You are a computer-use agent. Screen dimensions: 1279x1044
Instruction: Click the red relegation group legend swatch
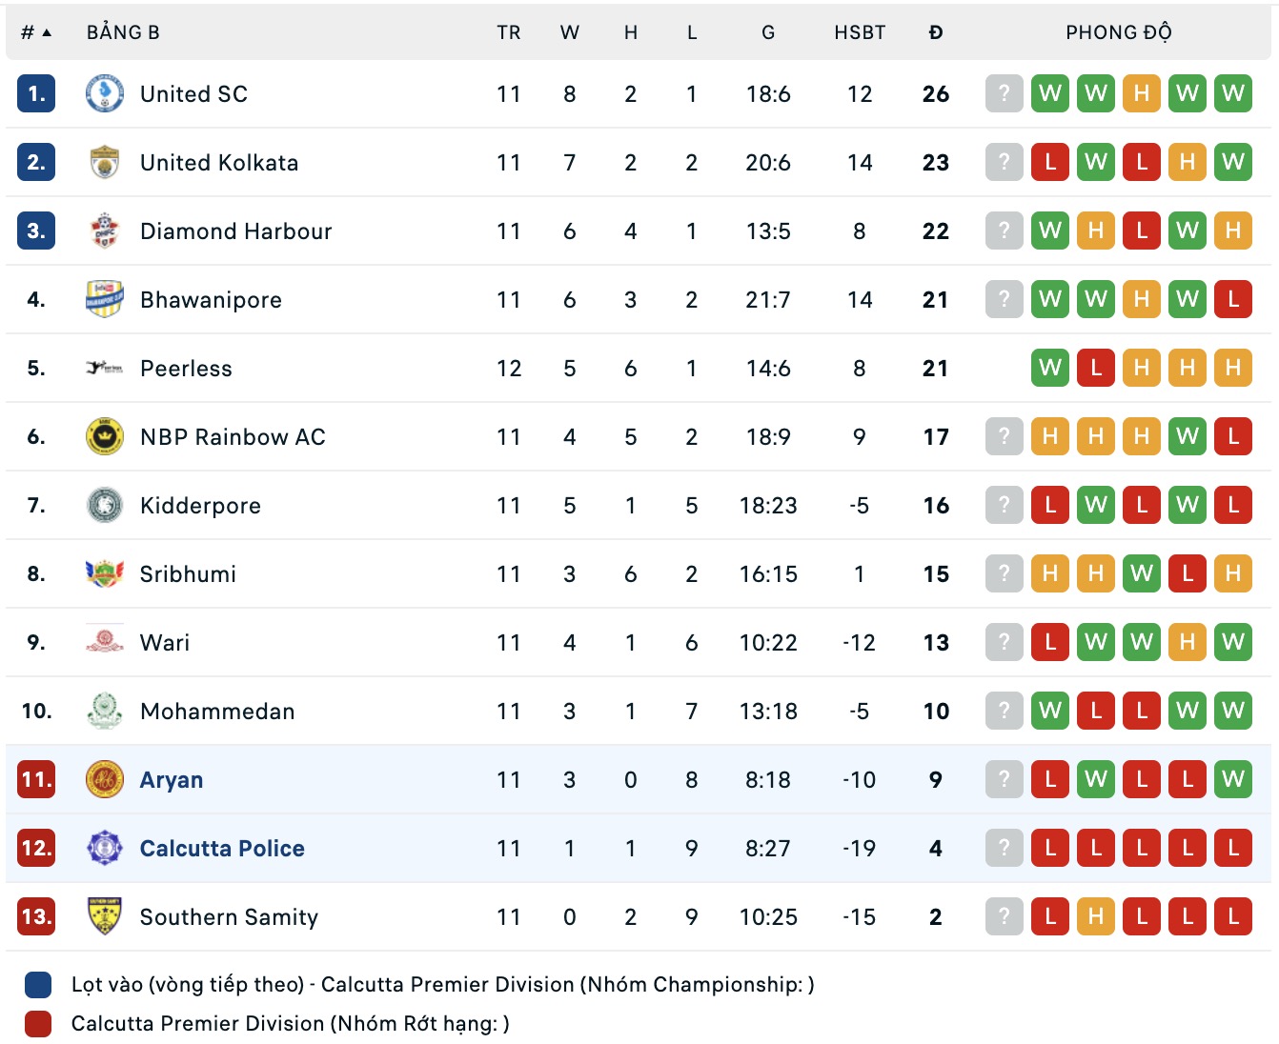click(x=38, y=1024)
